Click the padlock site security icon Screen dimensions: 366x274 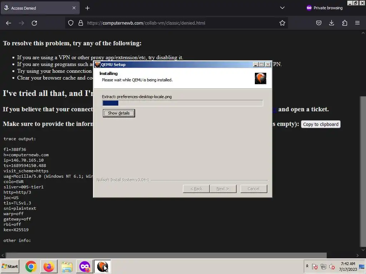pos(81,23)
